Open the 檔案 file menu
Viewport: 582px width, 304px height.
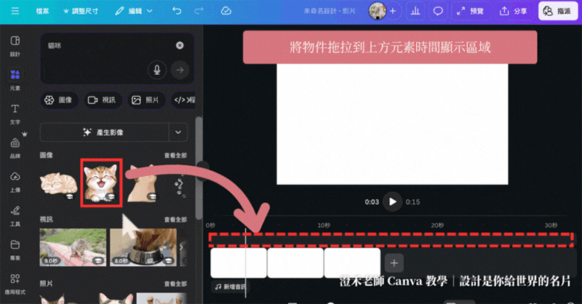[x=42, y=11]
